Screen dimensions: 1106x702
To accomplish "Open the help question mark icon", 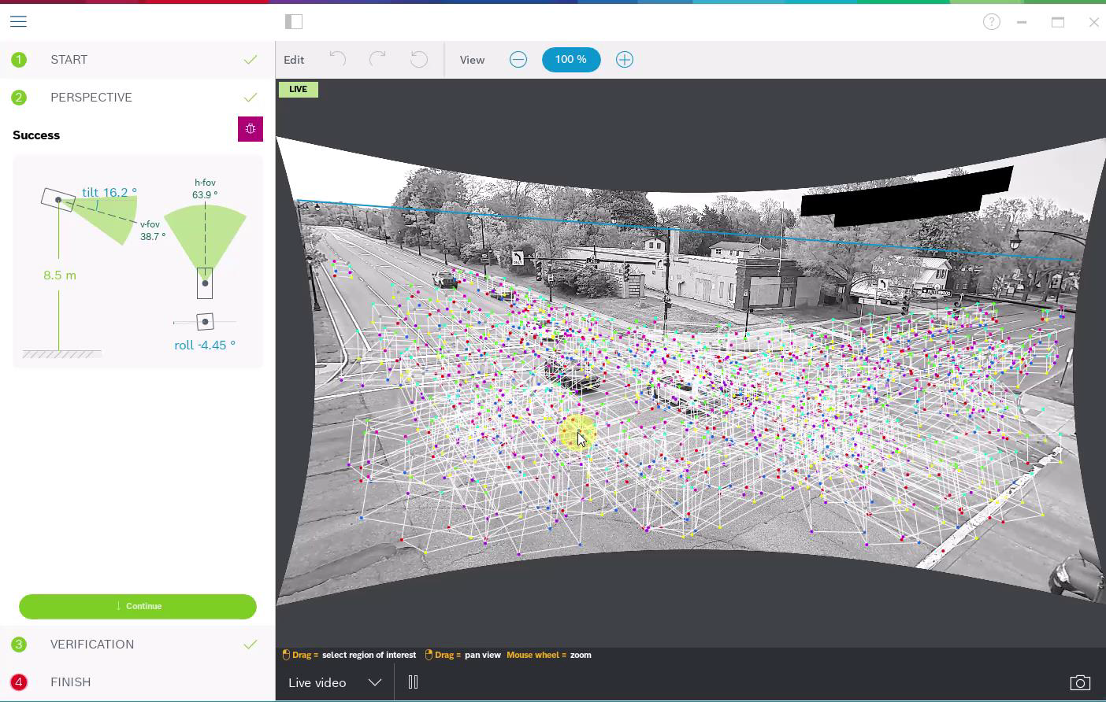I will pos(992,22).
